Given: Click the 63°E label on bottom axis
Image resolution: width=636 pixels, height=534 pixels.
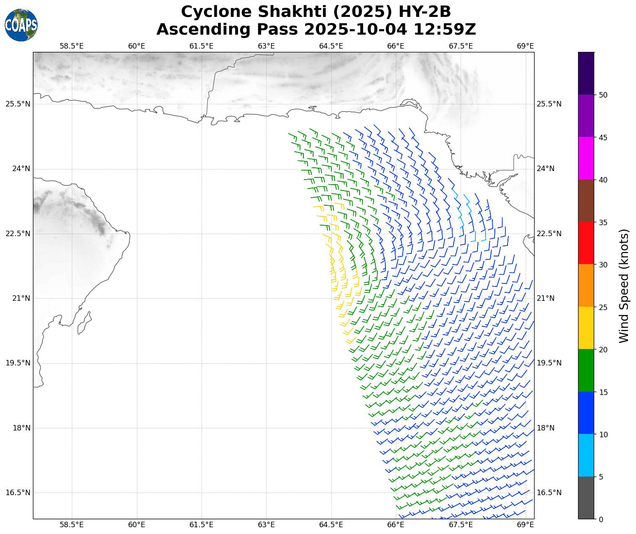Looking at the screenshot, I should (x=266, y=525).
